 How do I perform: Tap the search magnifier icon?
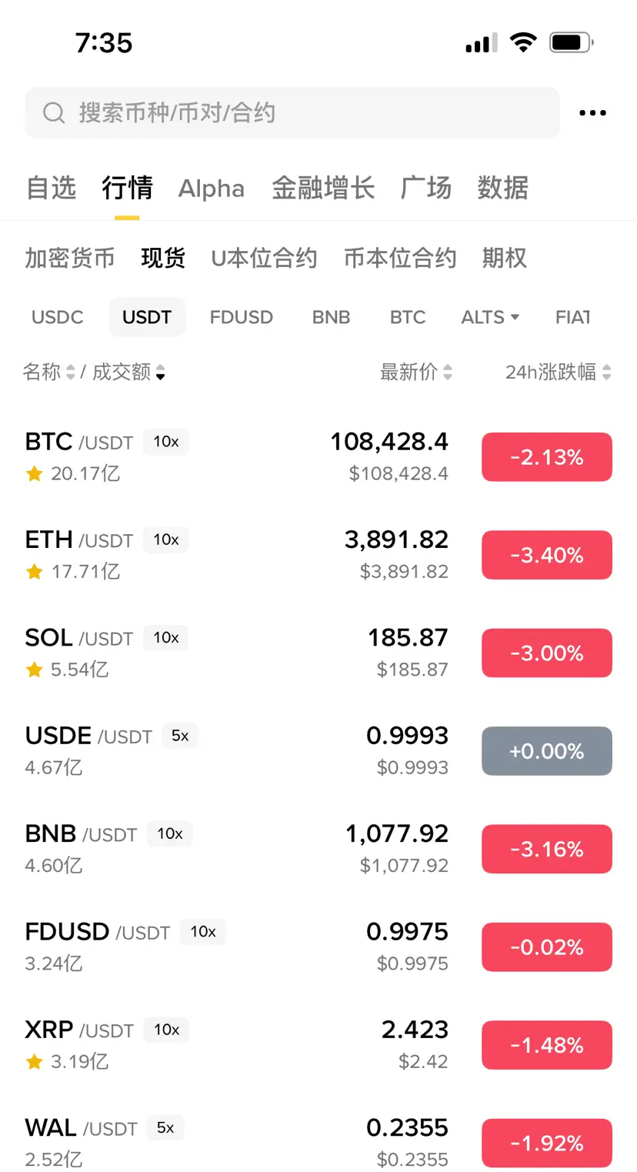click(x=54, y=113)
